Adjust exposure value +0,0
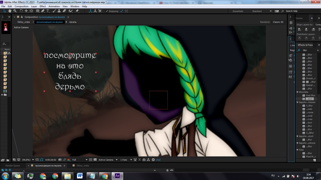 pyautogui.click(x=158, y=160)
